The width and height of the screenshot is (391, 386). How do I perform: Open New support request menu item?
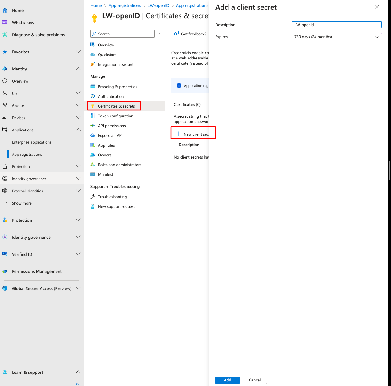pyautogui.click(x=116, y=206)
